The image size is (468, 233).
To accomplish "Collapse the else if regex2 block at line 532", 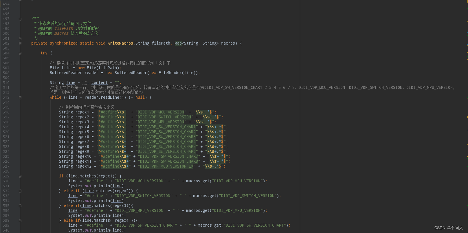I will coord(20,191).
